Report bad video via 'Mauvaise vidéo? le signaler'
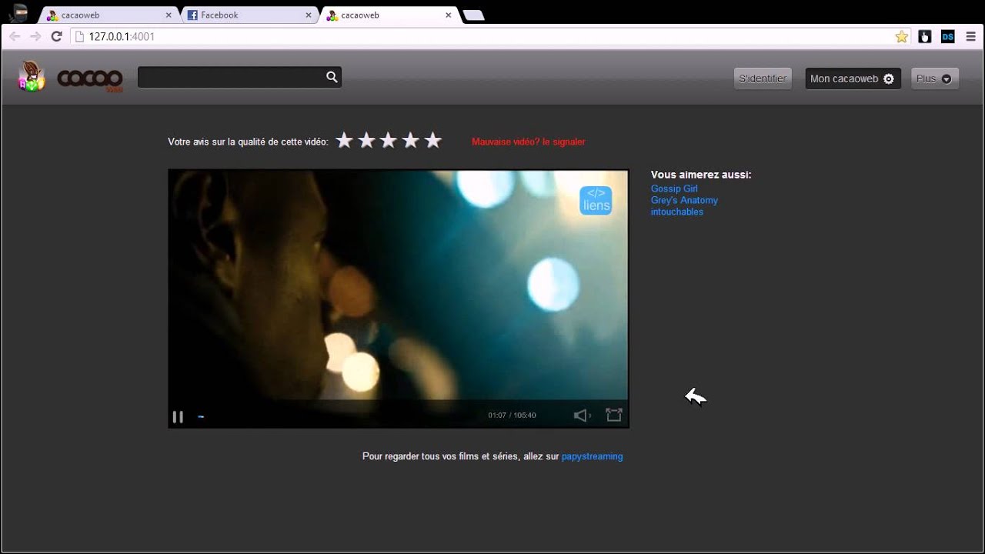 point(528,142)
